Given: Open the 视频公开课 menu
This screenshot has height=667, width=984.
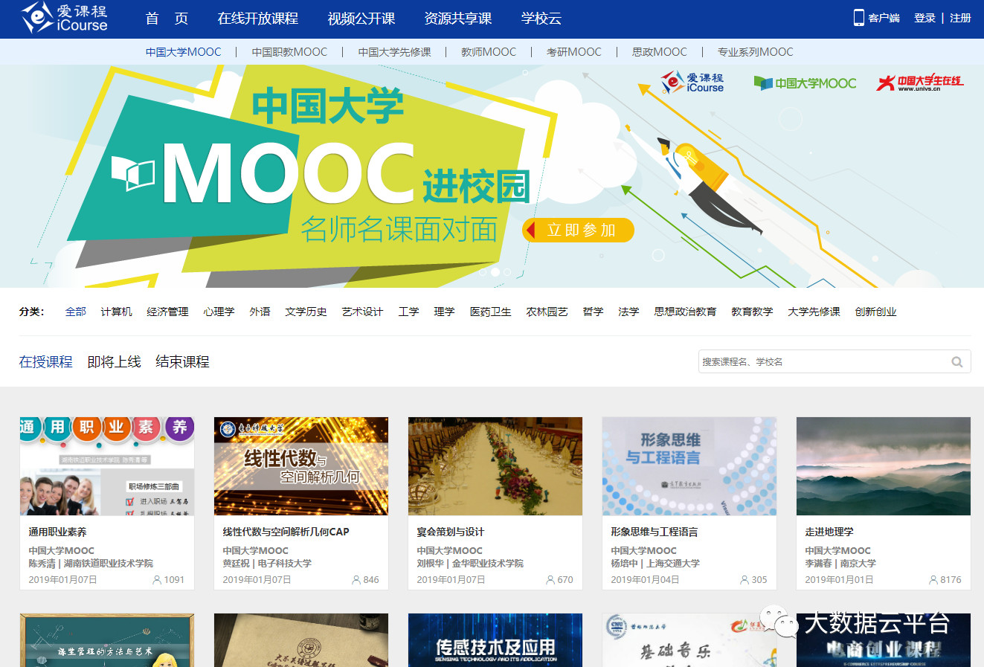Looking at the screenshot, I should tap(360, 19).
